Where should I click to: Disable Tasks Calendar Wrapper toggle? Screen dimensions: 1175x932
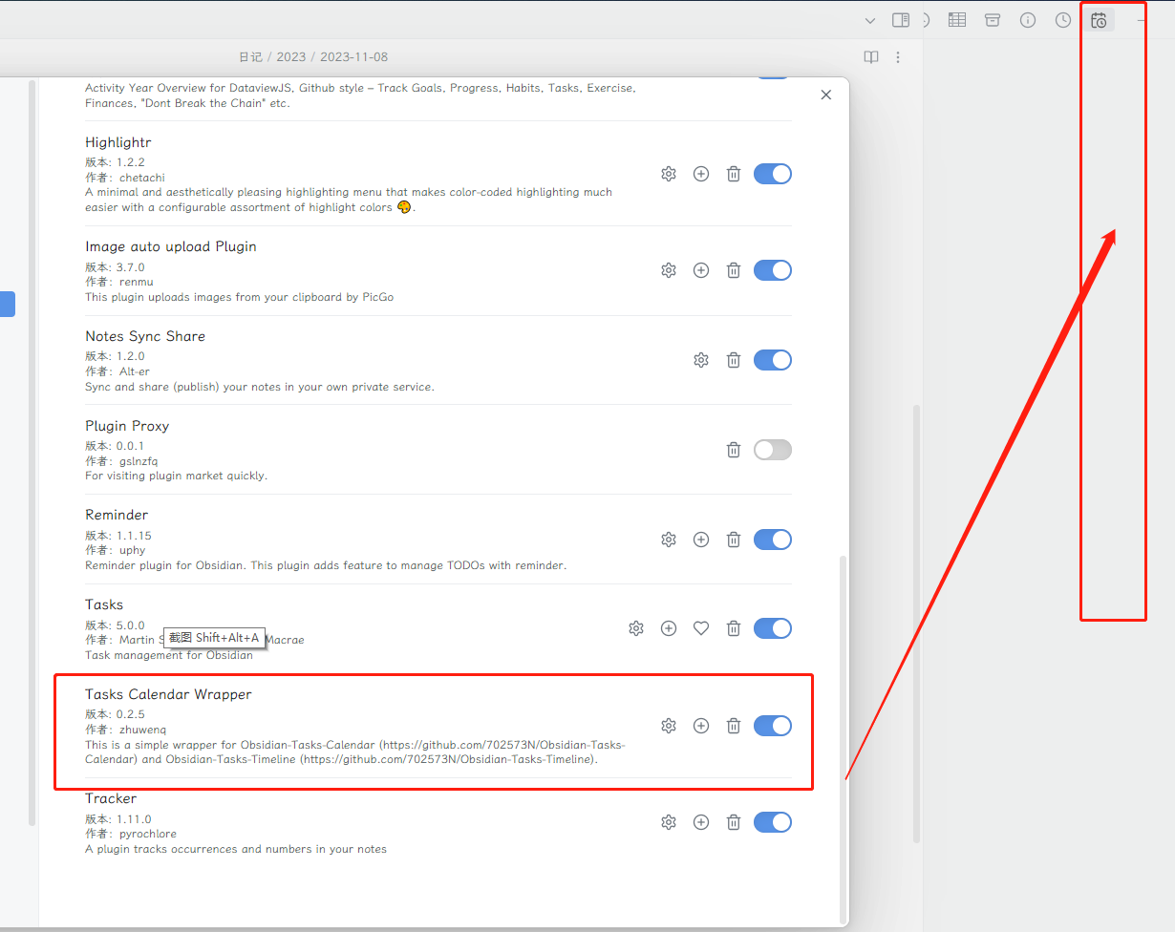click(x=773, y=726)
